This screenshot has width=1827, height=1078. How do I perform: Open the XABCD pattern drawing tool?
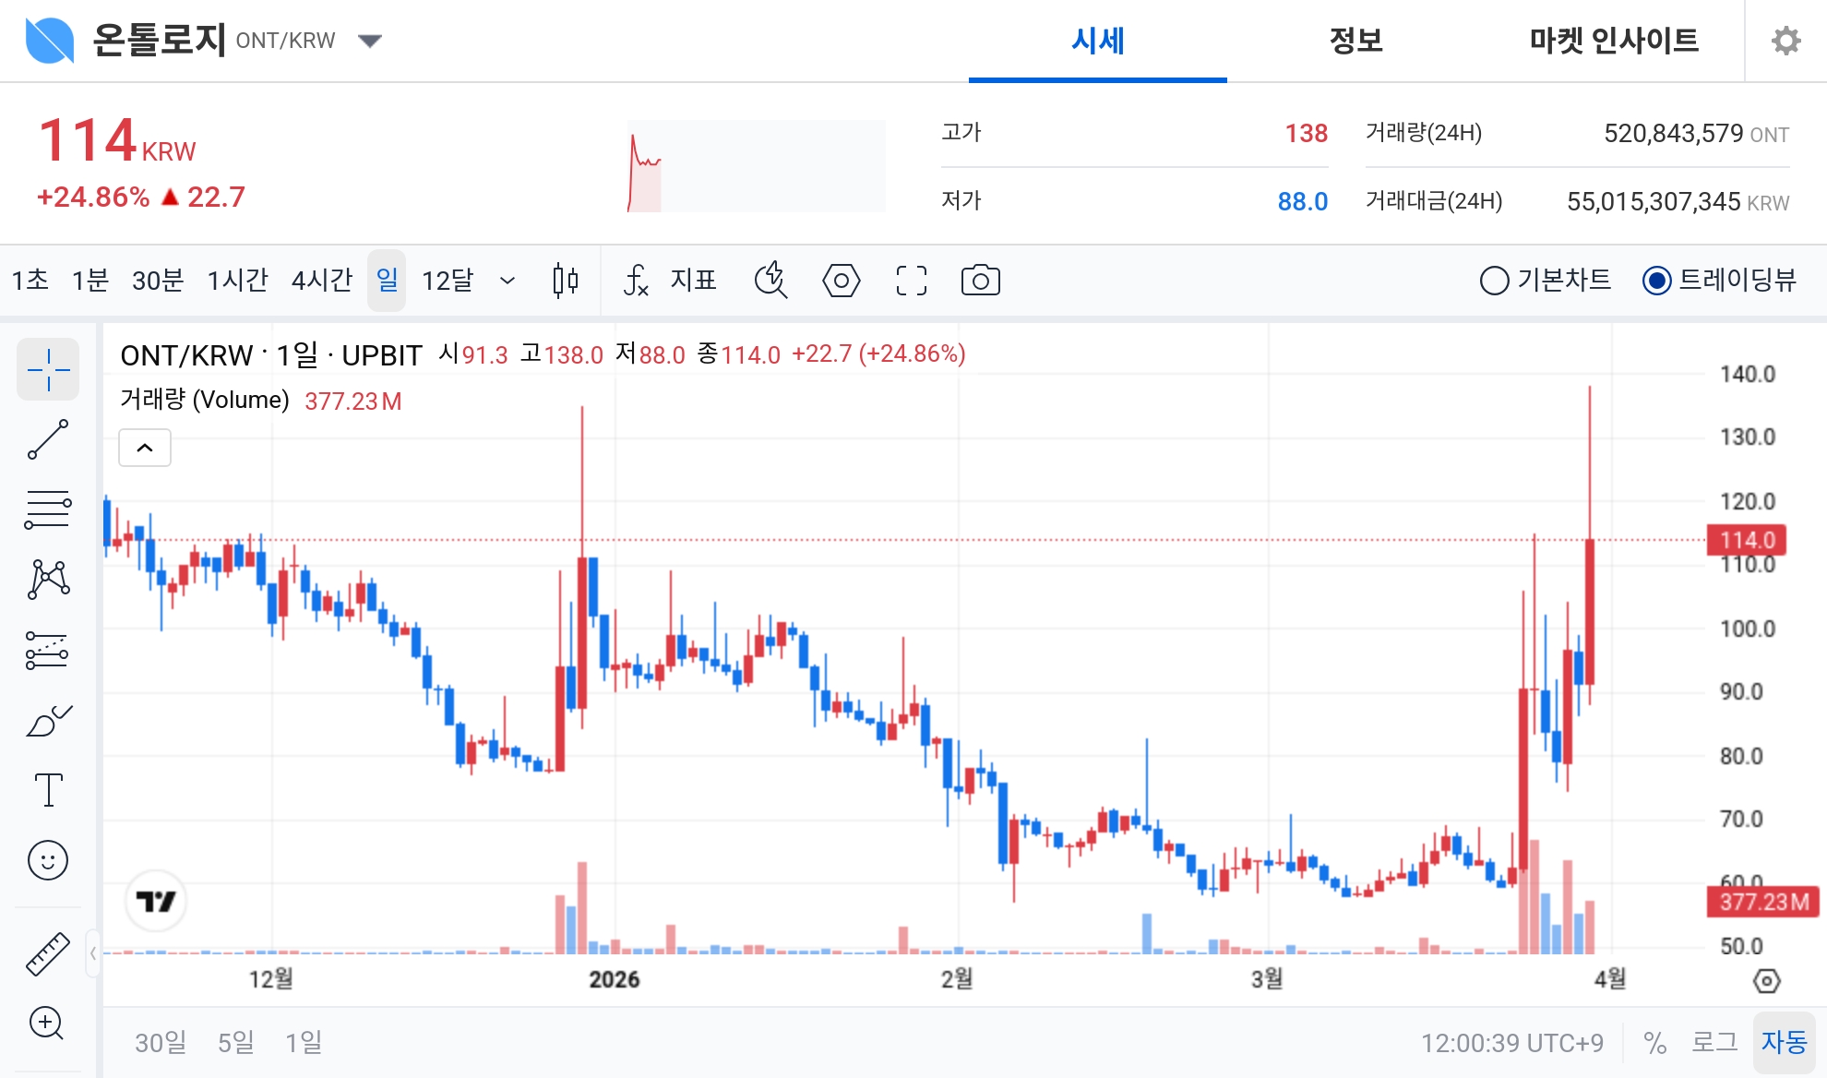point(48,578)
